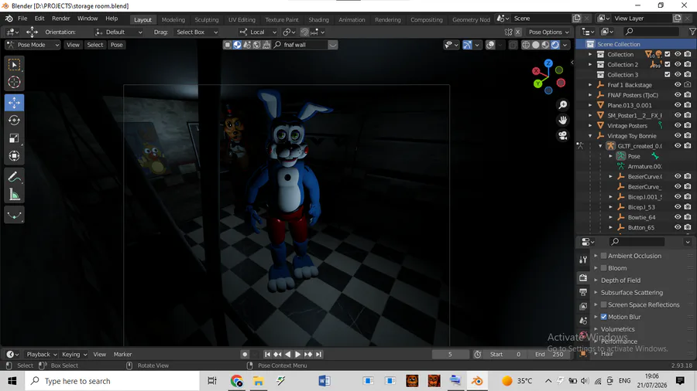Screen dimensions: 697x391
Task: Hide Fnaf 1 Backstage with eye icon
Action: [x=678, y=85]
